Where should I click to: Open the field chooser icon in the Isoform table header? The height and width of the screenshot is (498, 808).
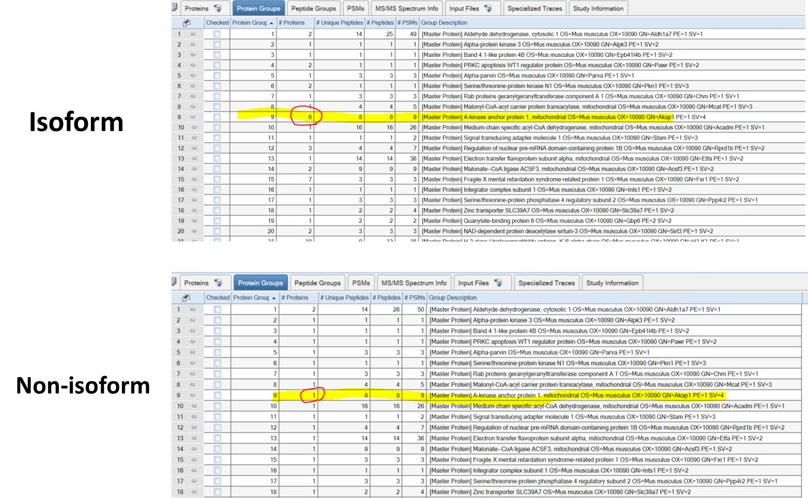coord(186,23)
